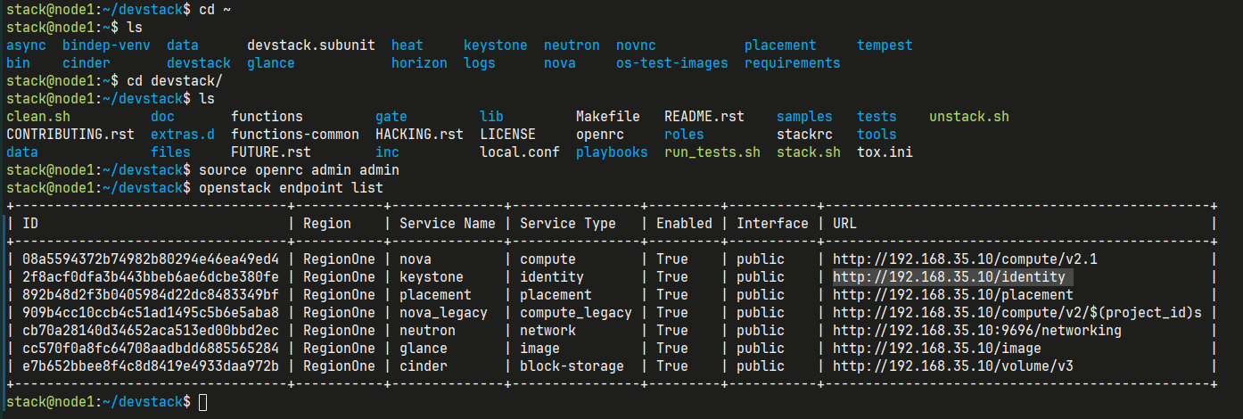1243x419 pixels.
Task: Click the 'tempest' directory name
Action: point(885,45)
